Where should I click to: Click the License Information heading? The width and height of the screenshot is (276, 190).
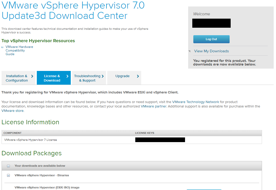pyautogui.click(x=30, y=122)
